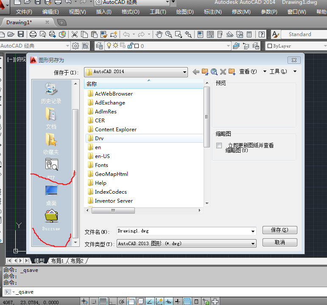Screen dimensions: 327x305
Task: Toggle Ortho mode in status bar
Action: click(x=112, y=302)
